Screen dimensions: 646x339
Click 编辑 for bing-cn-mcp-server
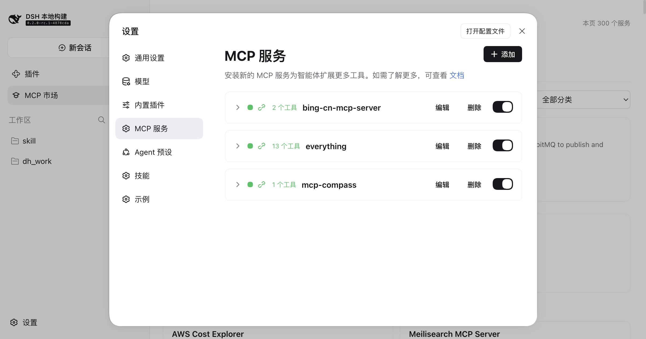pos(442,107)
